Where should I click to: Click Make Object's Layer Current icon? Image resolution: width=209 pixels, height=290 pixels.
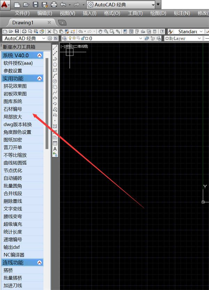coord(147,38)
